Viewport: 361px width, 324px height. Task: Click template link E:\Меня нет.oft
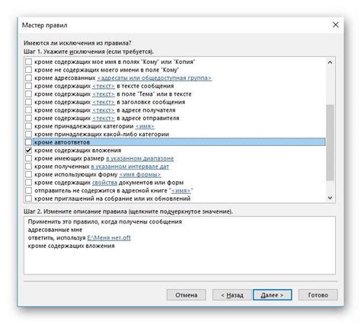(109, 238)
